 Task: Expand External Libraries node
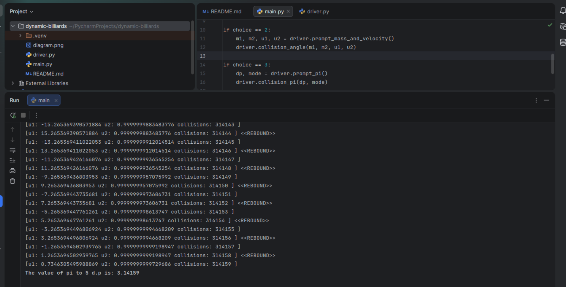pyautogui.click(x=13, y=83)
